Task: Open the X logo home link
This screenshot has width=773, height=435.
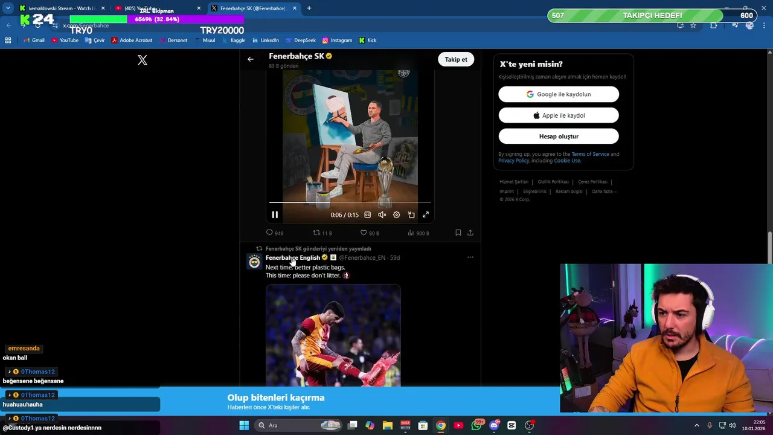Action: 143,60
